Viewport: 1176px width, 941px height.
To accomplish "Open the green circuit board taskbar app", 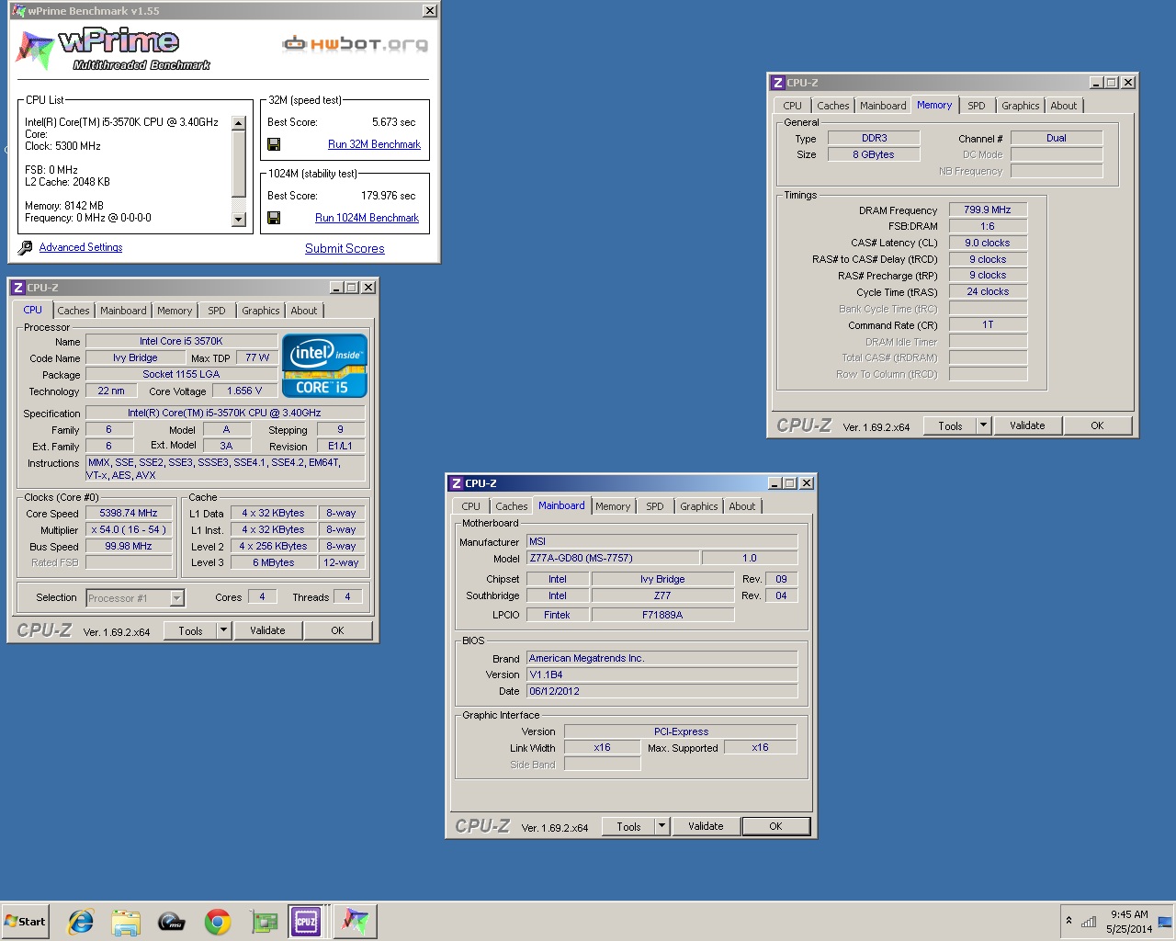I will (x=265, y=922).
